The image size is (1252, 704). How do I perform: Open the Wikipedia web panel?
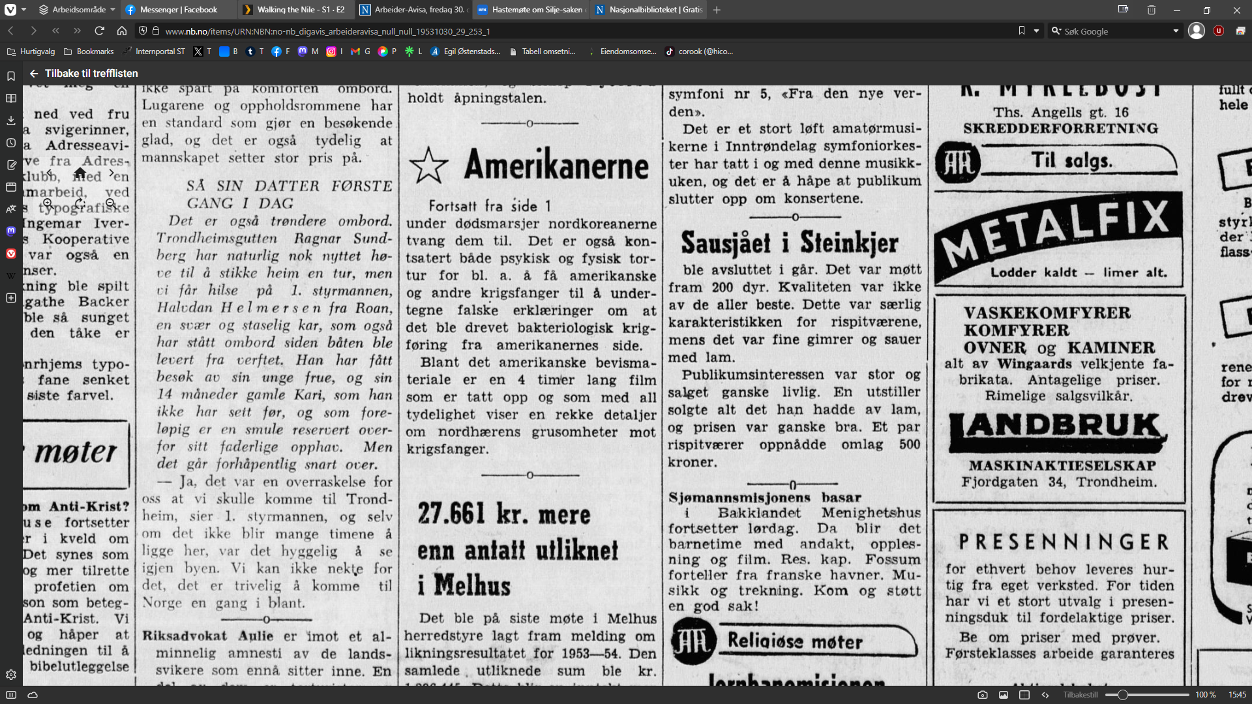tap(11, 276)
